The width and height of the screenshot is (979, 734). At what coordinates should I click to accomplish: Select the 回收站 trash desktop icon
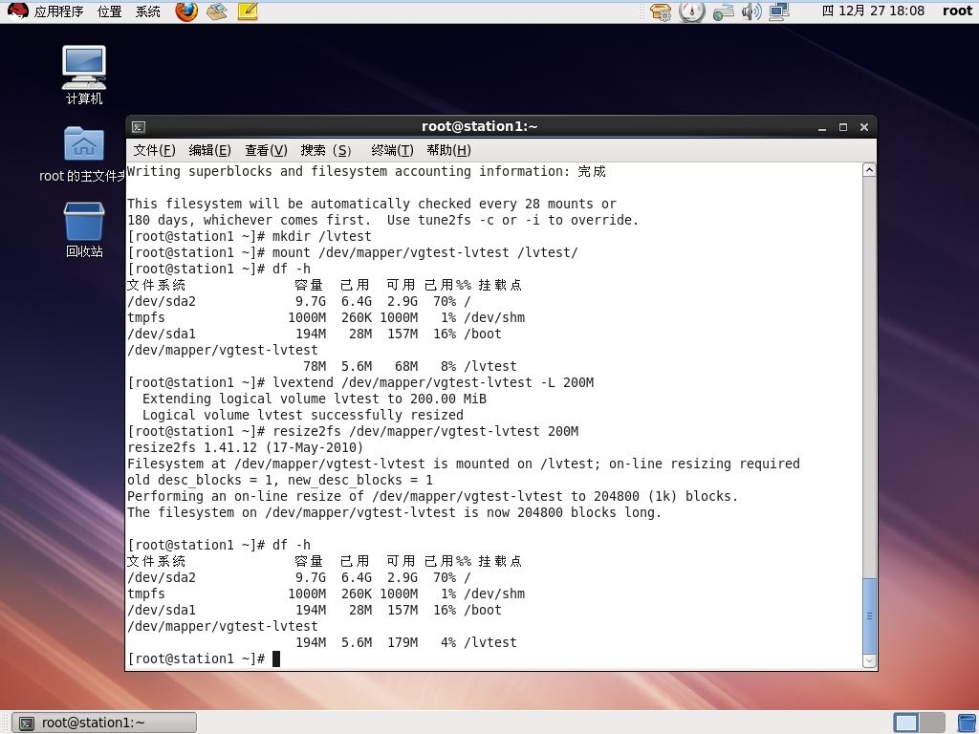tap(84, 229)
